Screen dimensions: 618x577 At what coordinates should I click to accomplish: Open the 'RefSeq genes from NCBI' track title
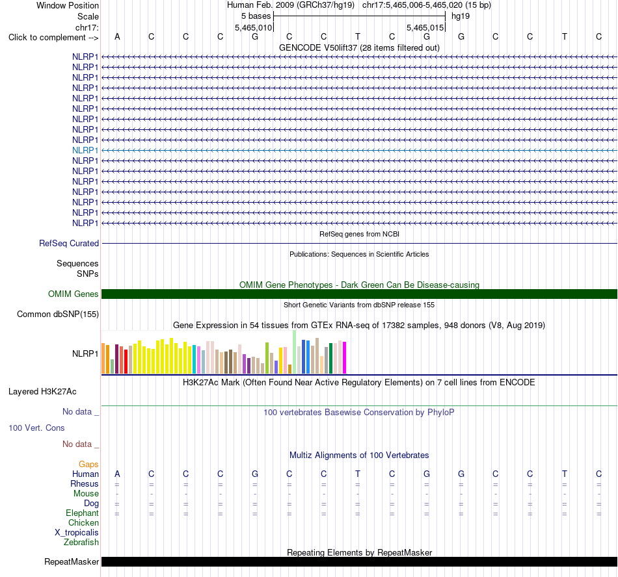(359, 234)
